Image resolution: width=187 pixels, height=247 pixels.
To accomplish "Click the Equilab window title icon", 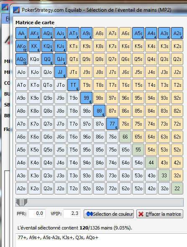I will (16, 10).
